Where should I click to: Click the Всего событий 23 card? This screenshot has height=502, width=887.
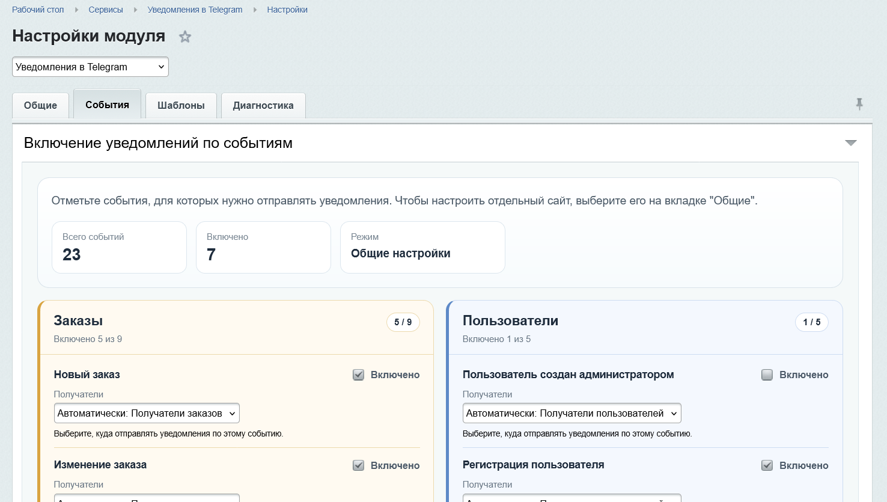119,247
